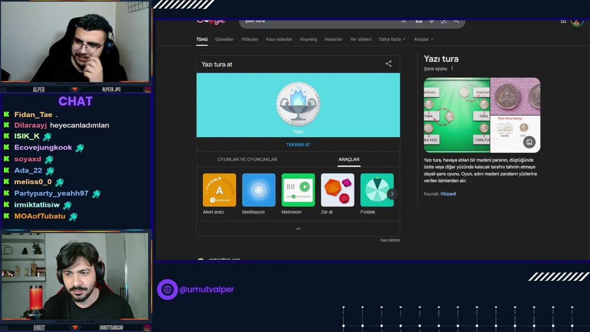Click orange arrow on ALPER name bar
590x332 pixels.
(75, 89)
